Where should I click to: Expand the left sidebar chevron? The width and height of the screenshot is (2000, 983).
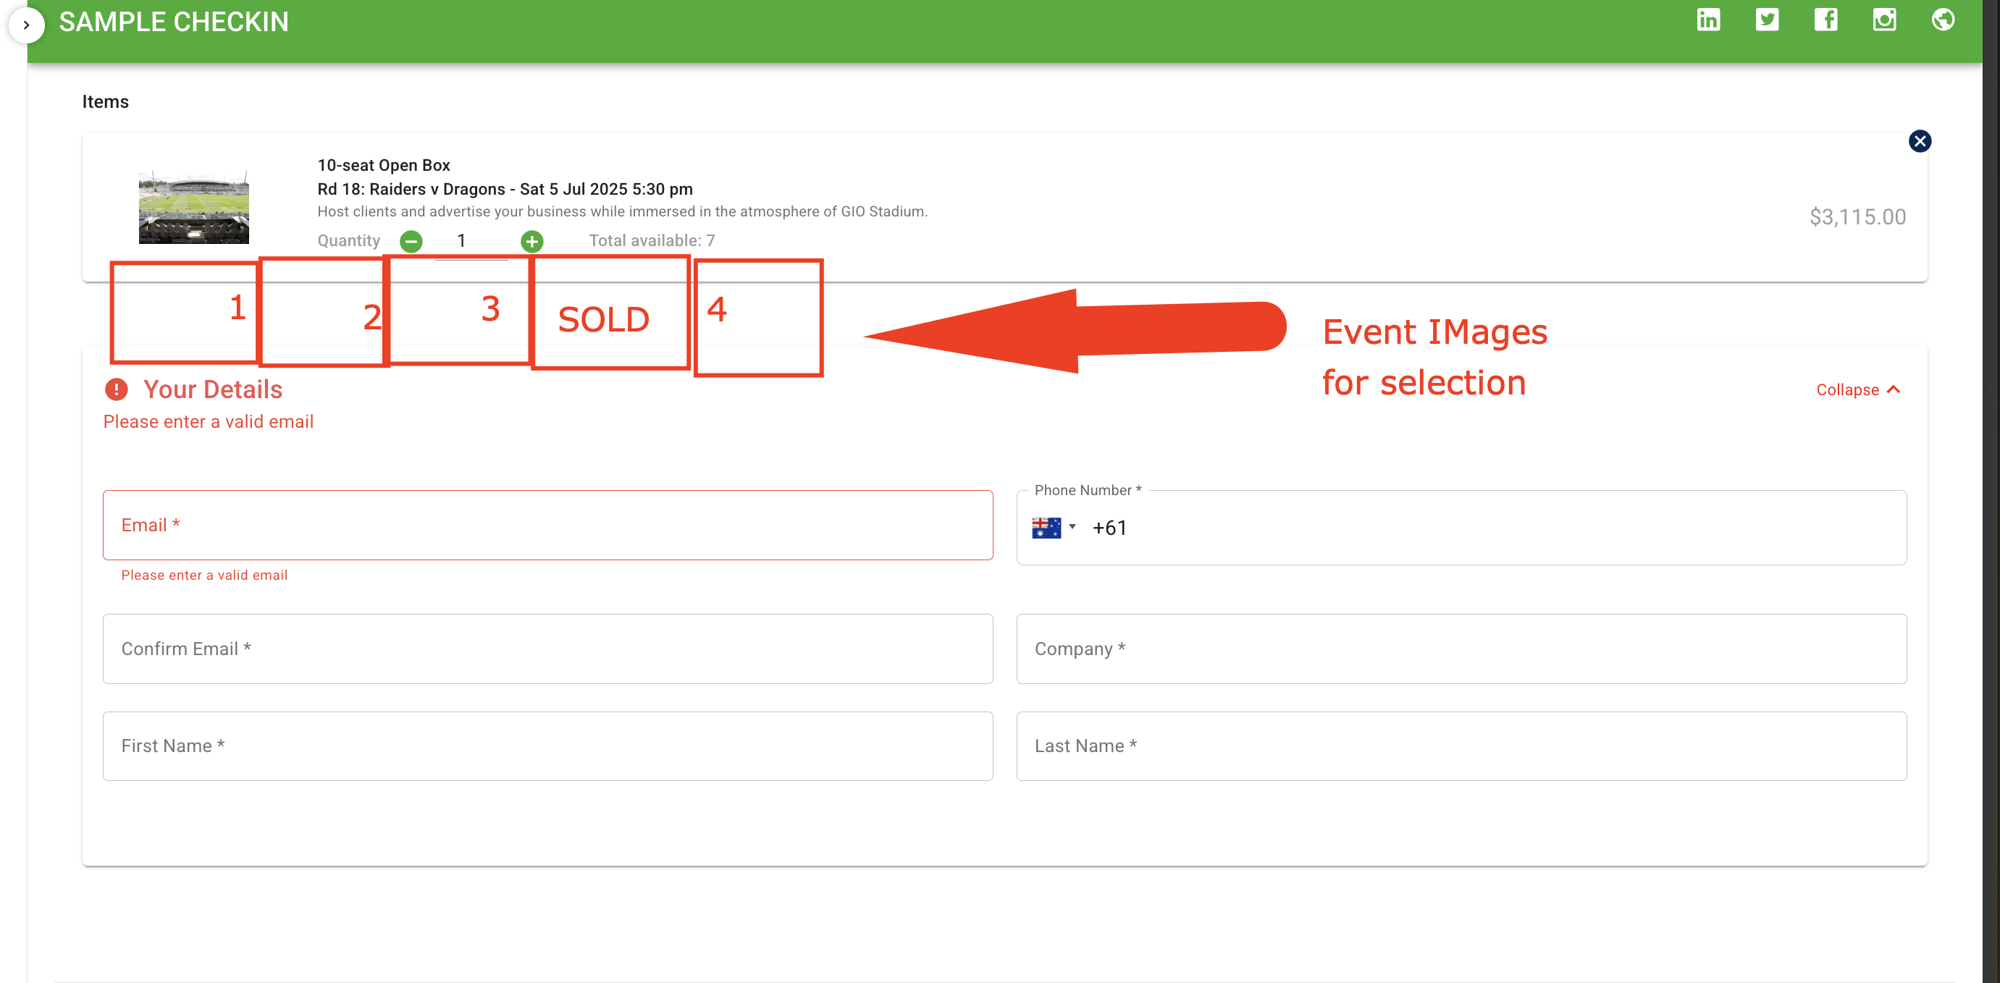click(26, 25)
